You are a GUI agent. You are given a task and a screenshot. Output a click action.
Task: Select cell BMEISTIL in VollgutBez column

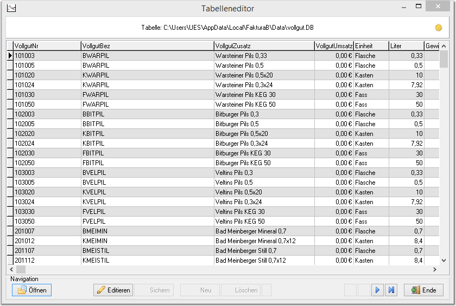click(x=148, y=251)
